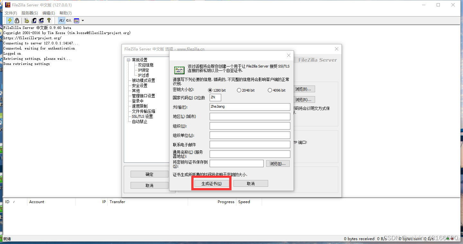Screen dimensions: 463x244
Task: Focus the 将密钥与证书保存到 path field
Action: coord(237,163)
